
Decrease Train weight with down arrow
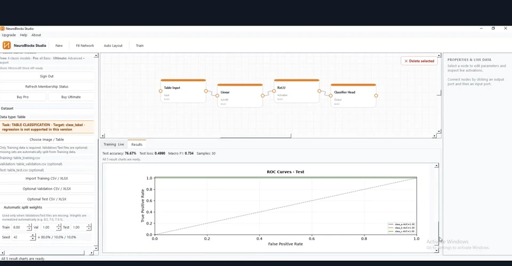pyautogui.click(x=29, y=229)
